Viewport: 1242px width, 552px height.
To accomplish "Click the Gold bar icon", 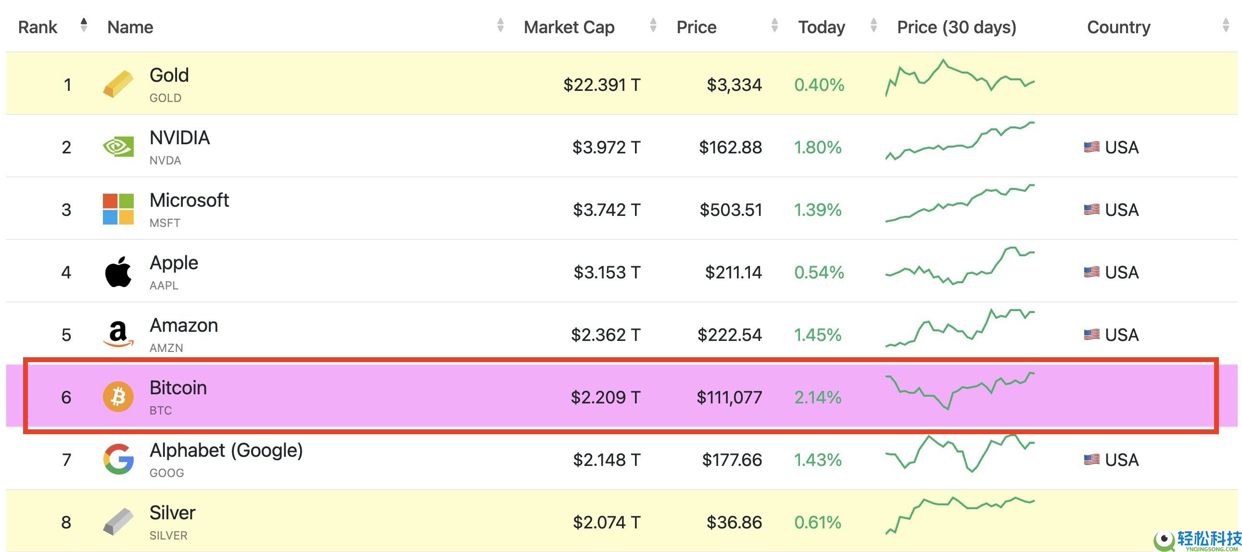I will (x=118, y=84).
